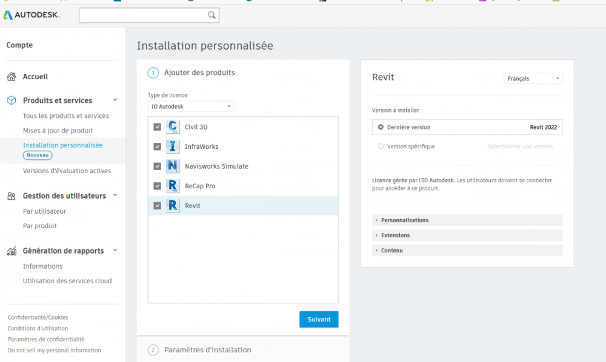Click the Ajouter des produits step header

tap(199, 73)
